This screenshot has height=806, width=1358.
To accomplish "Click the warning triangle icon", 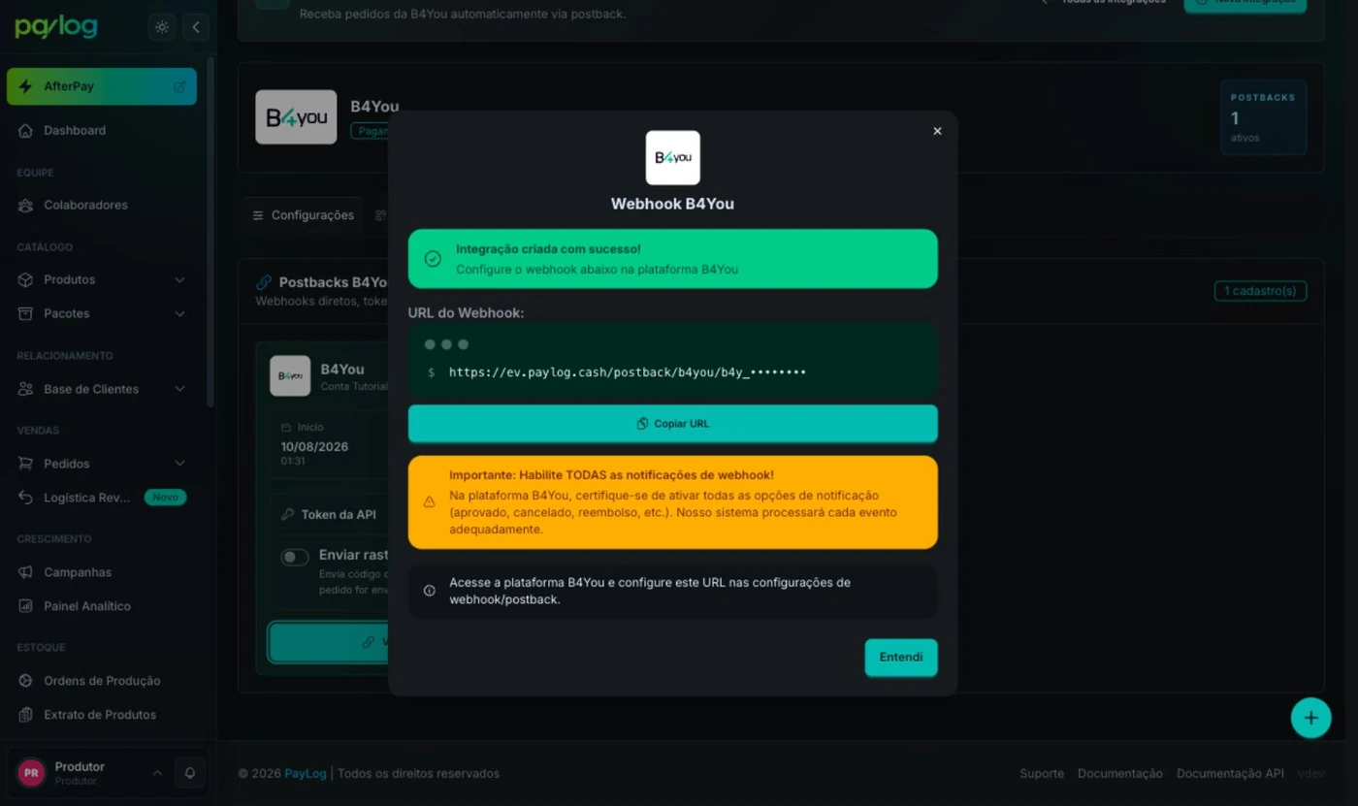I will click(429, 502).
